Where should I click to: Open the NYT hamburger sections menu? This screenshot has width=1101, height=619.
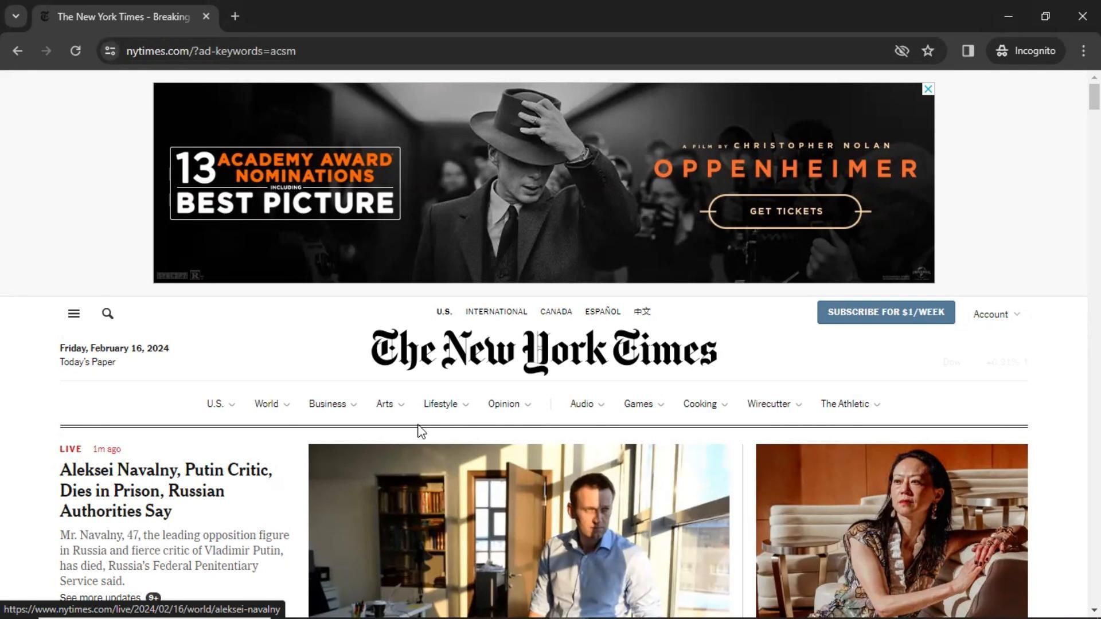73,314
